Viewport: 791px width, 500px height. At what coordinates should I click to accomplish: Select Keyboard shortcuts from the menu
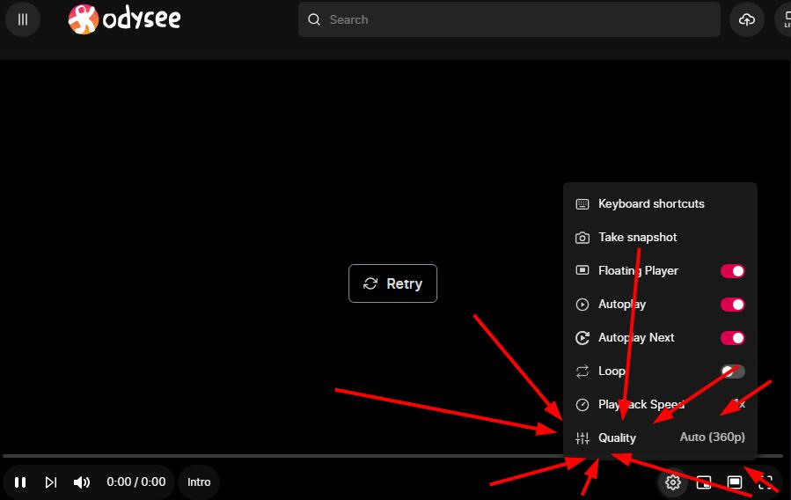click(660, 204)
